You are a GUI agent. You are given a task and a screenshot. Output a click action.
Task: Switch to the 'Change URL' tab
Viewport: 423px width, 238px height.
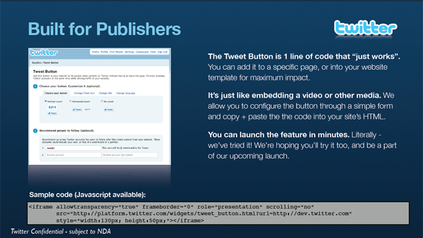(106, 93)
